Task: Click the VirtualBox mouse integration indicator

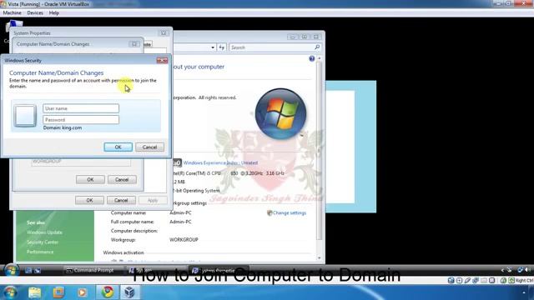Action: point(503,281)
